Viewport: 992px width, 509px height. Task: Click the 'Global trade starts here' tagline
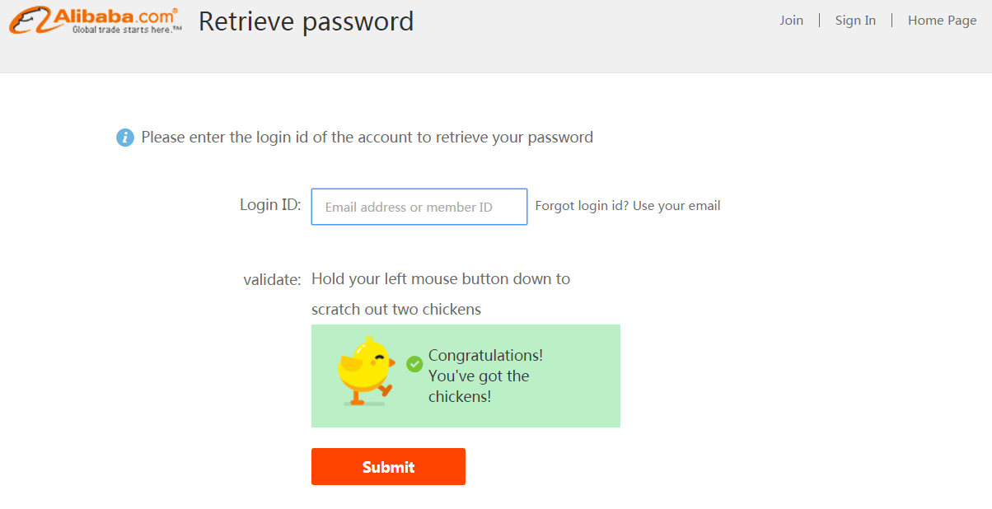[x=126, y=30]
